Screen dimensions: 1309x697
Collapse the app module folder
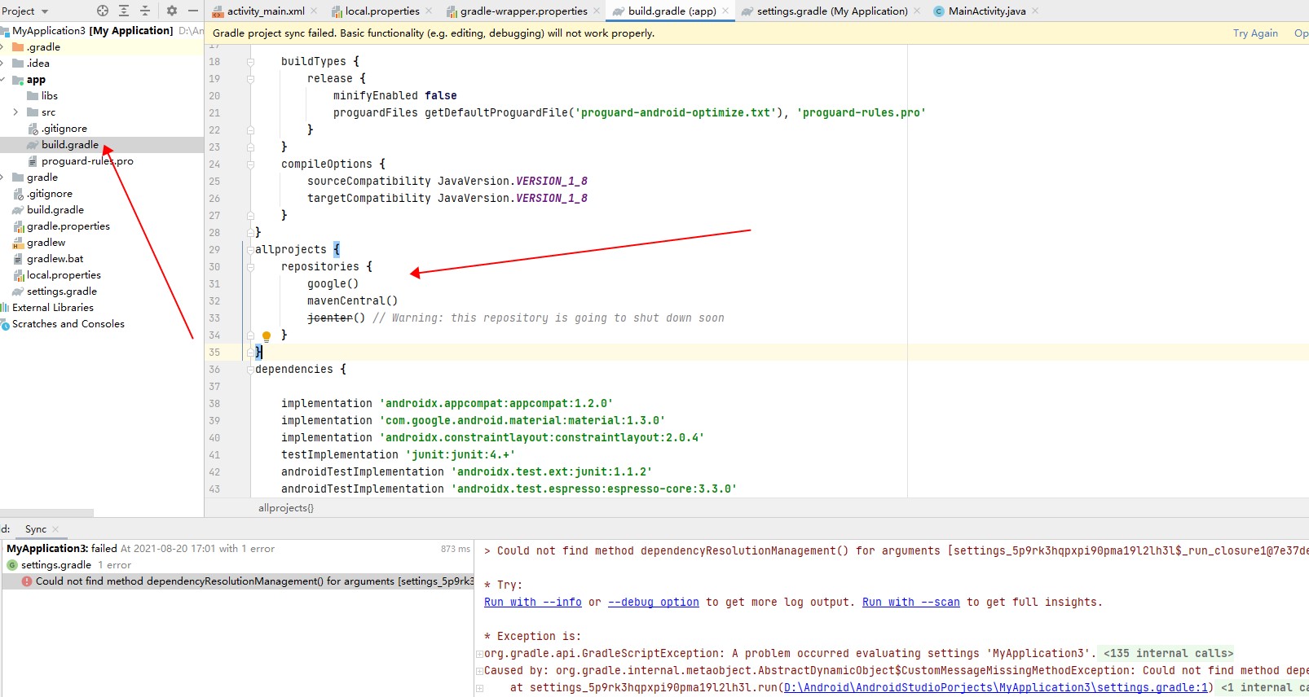click(3, 79)
